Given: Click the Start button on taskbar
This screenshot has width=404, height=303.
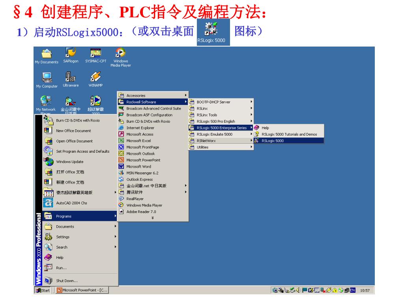Looking at the screenshot, I should coord(43,290).
